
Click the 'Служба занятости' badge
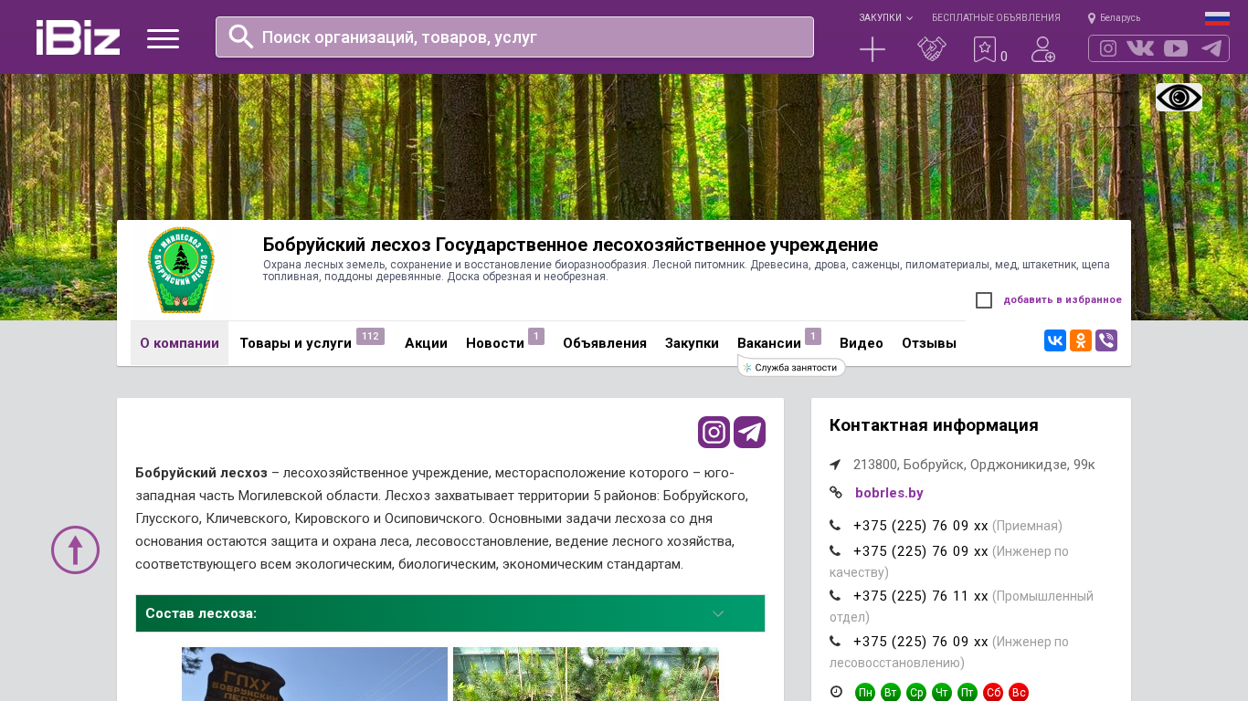tap(791, 368)
